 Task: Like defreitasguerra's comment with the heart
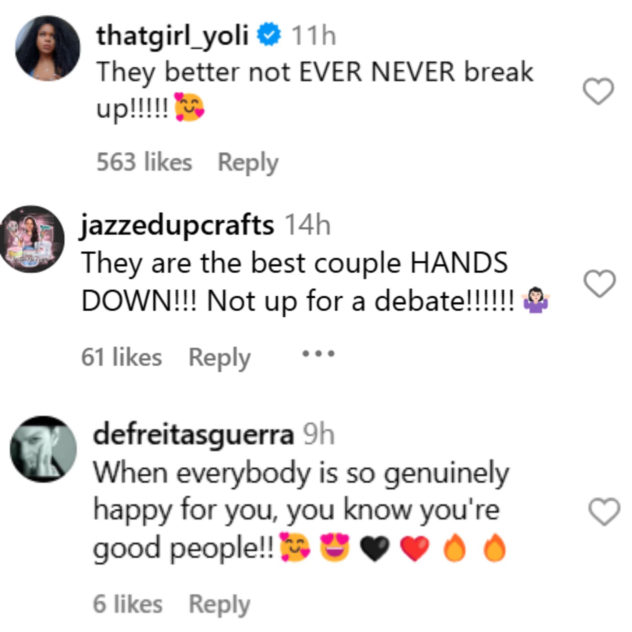[604, 512]
